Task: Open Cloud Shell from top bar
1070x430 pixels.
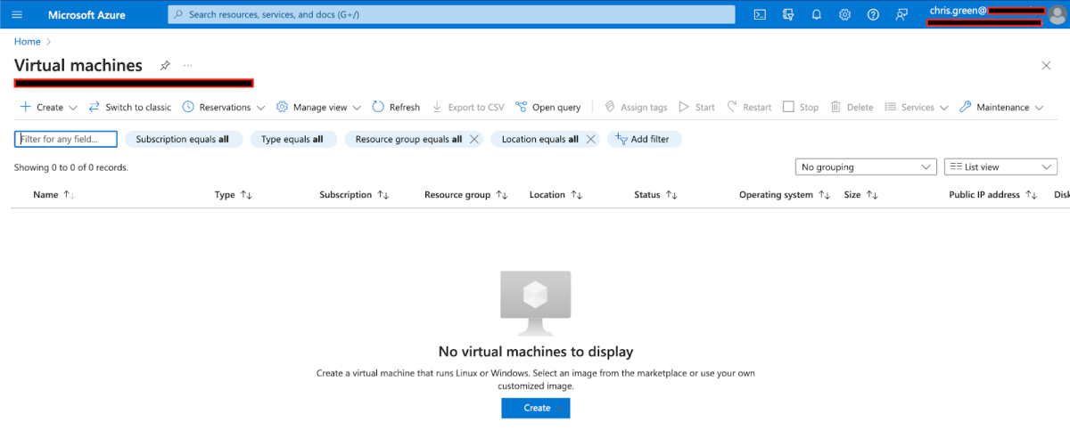Action: (x=760, y=14)
